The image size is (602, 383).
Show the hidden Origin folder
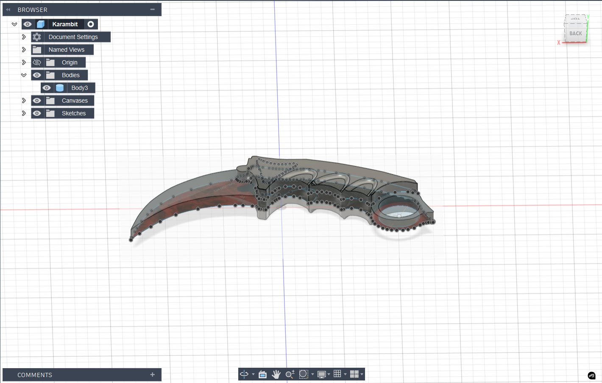point(37,62)
